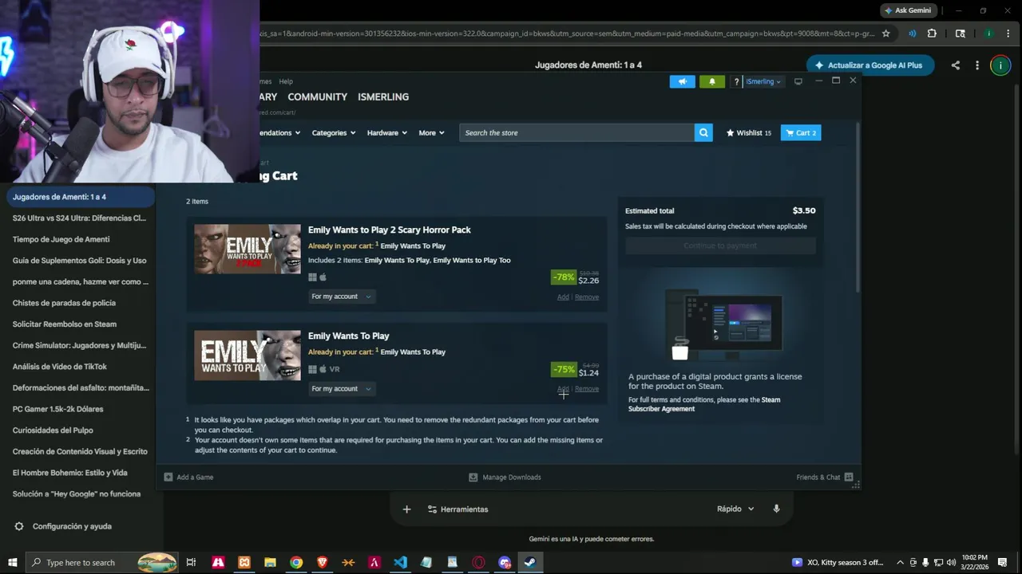The height and width of the screenshot is (574, 1022).
Task: Click the -78% discount badge
Action: click(564, 277)
